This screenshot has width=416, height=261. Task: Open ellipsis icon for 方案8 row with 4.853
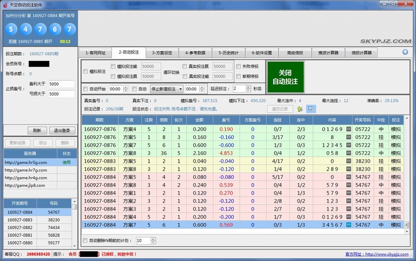point(349,153)
